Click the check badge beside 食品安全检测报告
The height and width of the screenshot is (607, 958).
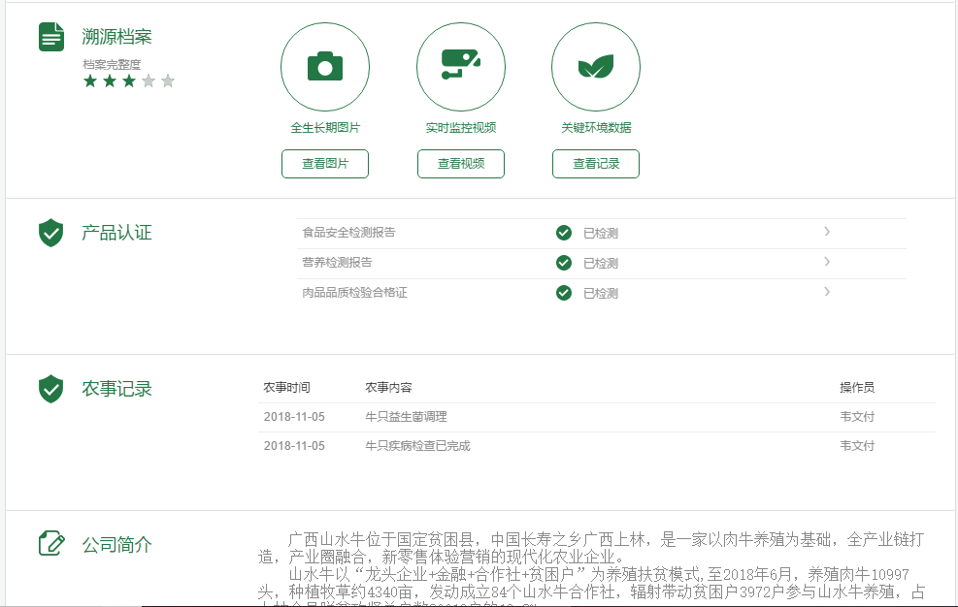click(564, 233)
